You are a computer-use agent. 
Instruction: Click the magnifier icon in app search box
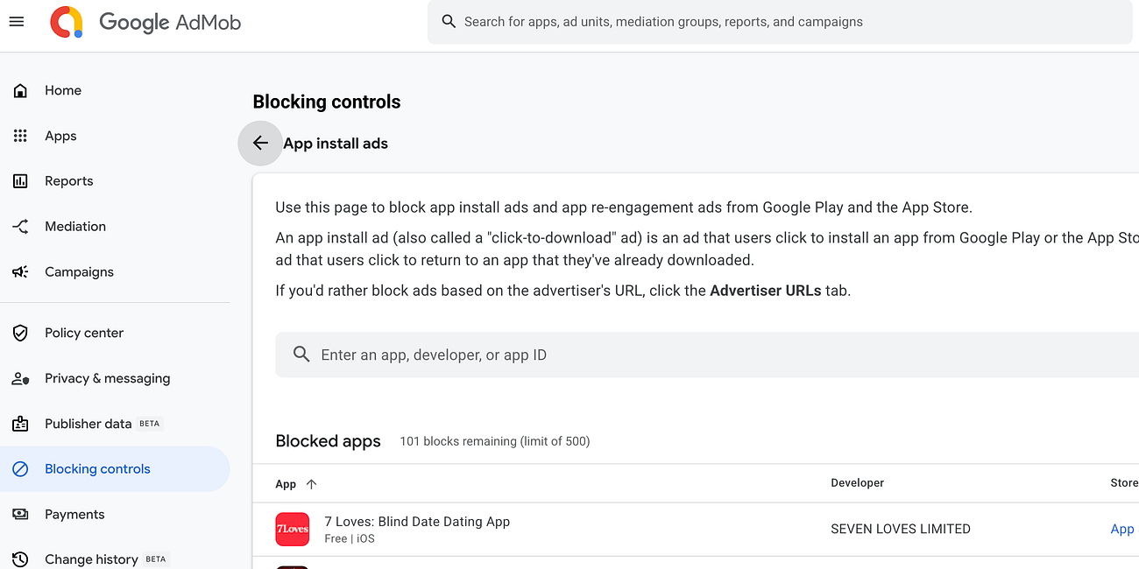(301, 355)
